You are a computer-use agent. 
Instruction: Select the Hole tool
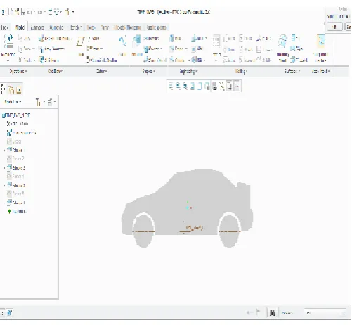(175, 38)
